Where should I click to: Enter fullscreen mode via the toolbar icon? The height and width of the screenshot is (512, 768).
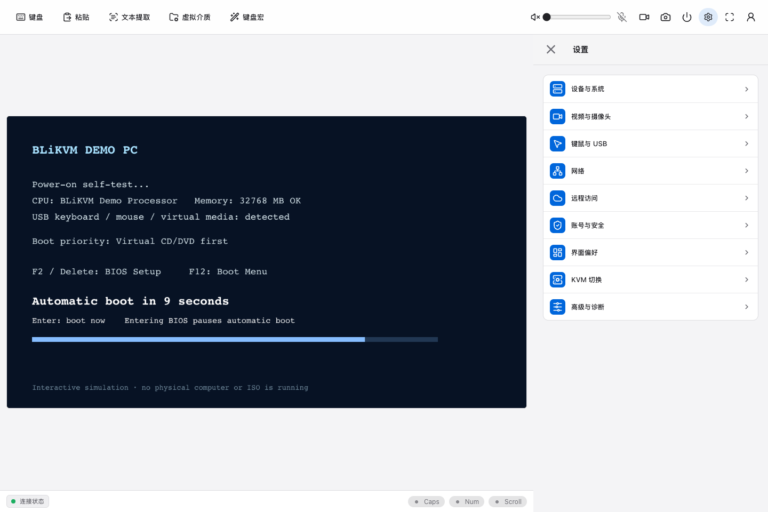click(730, 17)
